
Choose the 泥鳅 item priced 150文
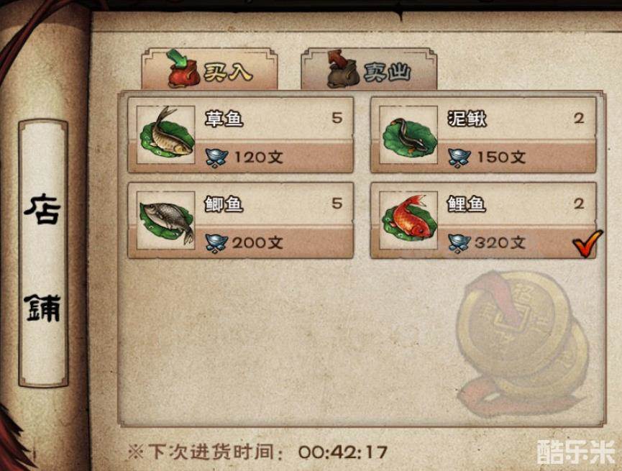click(x=483, y=134)
